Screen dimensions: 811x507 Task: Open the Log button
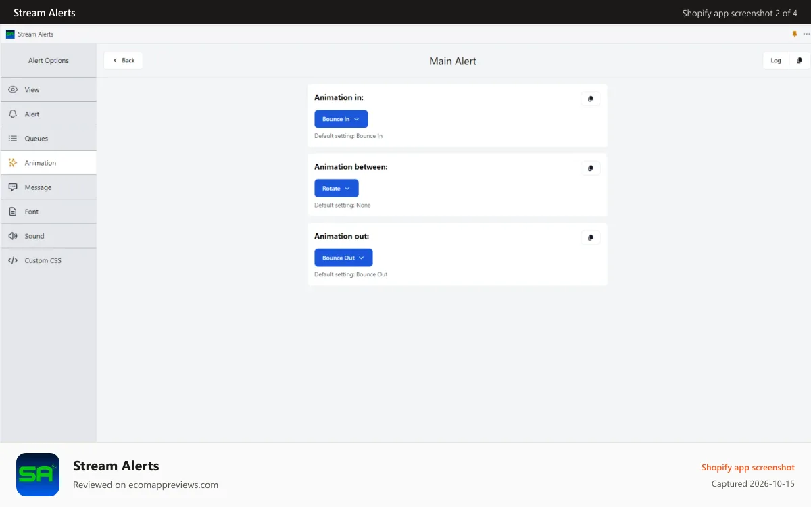coord(776,60)
